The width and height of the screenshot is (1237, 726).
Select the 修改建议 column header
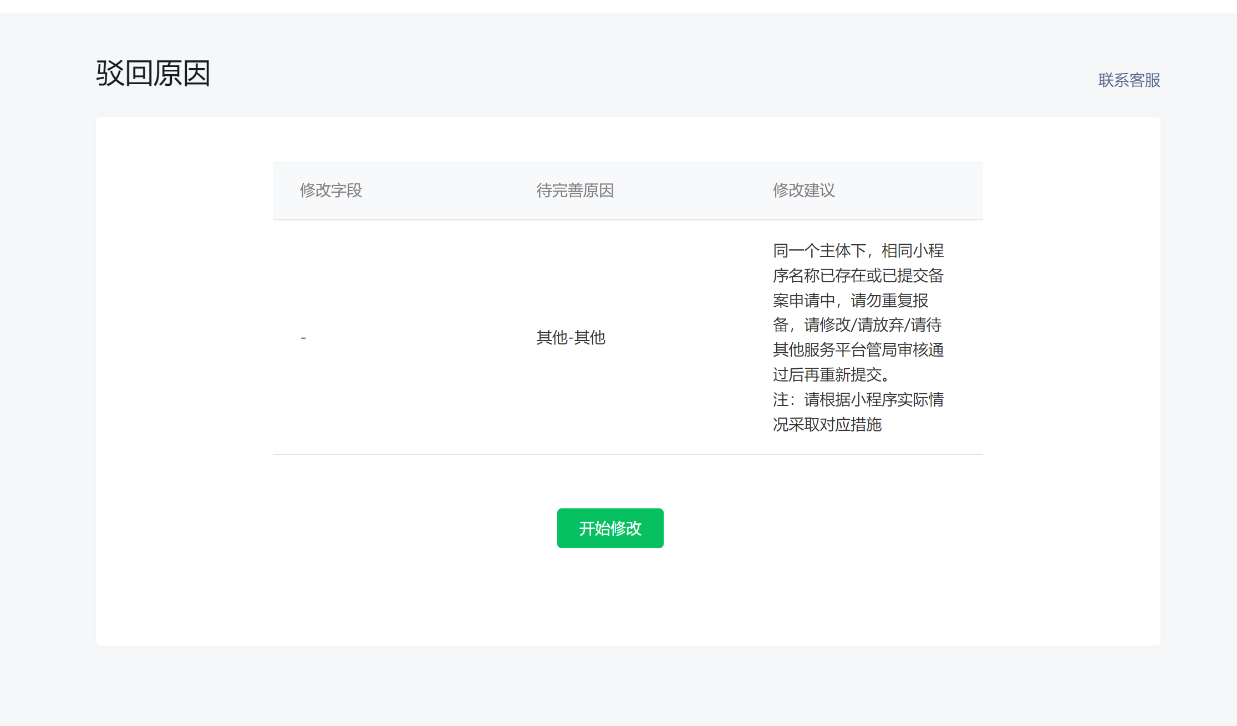tap(803, 190)
